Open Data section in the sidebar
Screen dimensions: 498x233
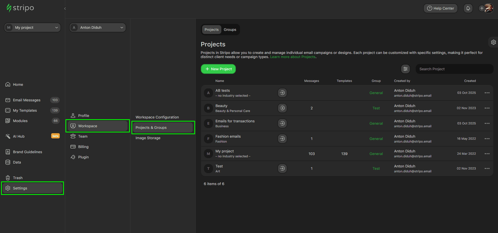(x=32, y=162)
